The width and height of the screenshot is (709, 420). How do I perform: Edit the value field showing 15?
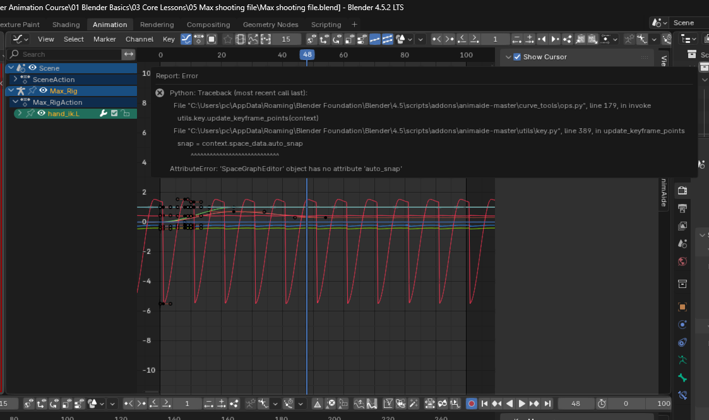[x=287, y=39]
